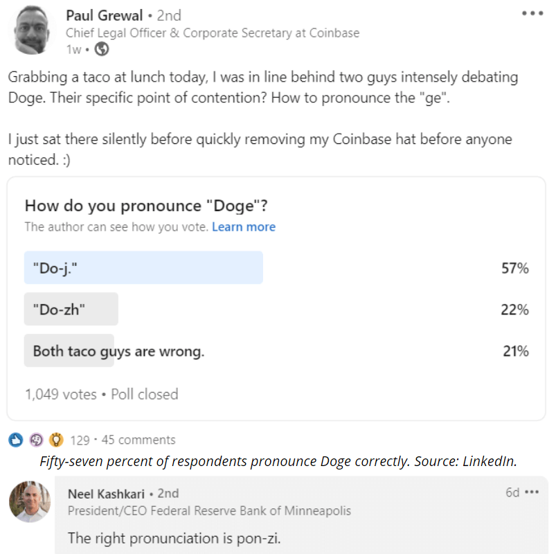Click the Coinbase job title line
The image size is (556, 554).
pyautogui.click(x=212, y=33)
